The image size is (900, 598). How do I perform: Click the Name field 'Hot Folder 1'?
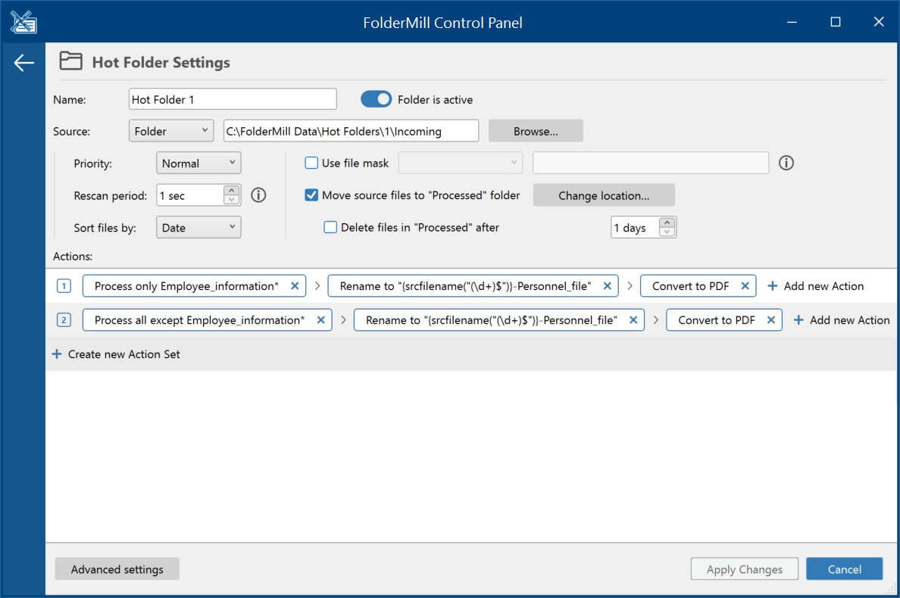233,98
